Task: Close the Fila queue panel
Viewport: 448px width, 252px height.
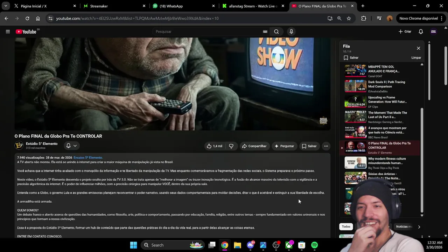Action: click(418, 48)
